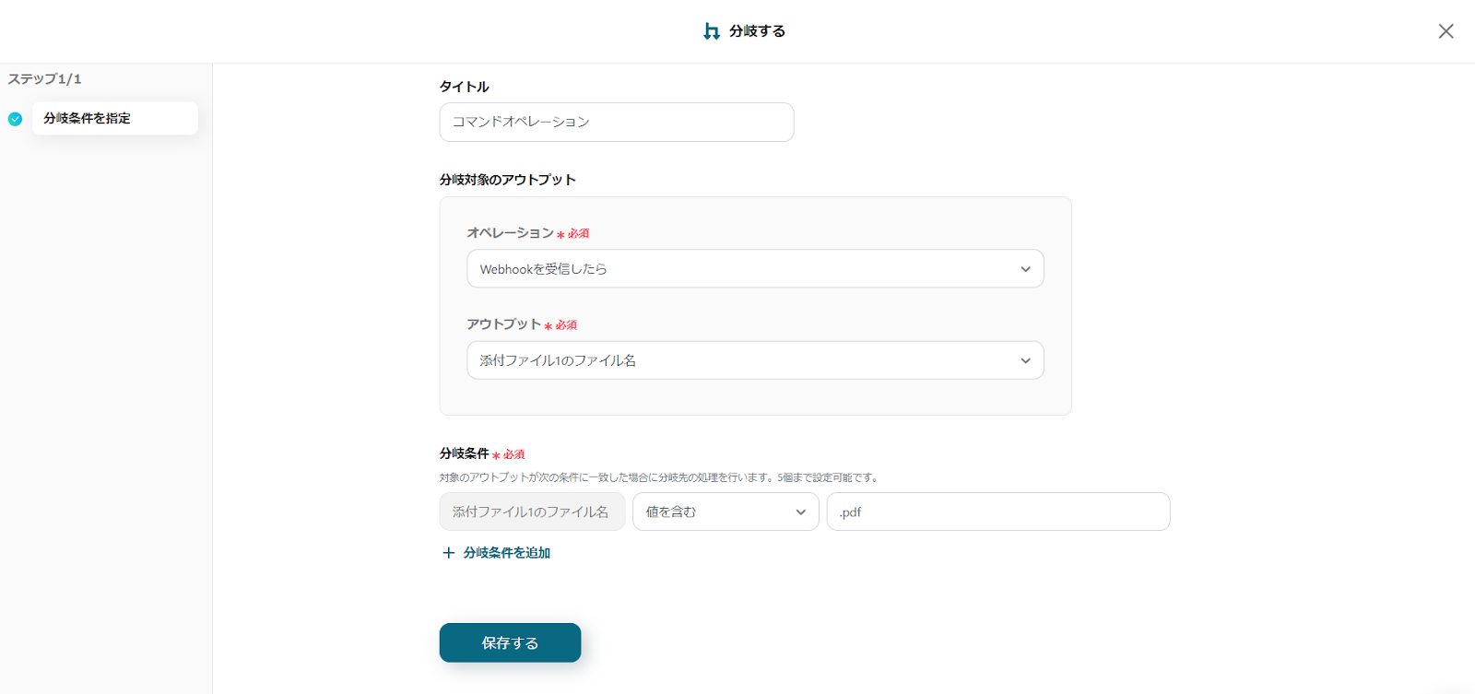The width and height of the screenshot is (1475, 694).
Task: Click the teal checkmark step icon
Action: 15,119
